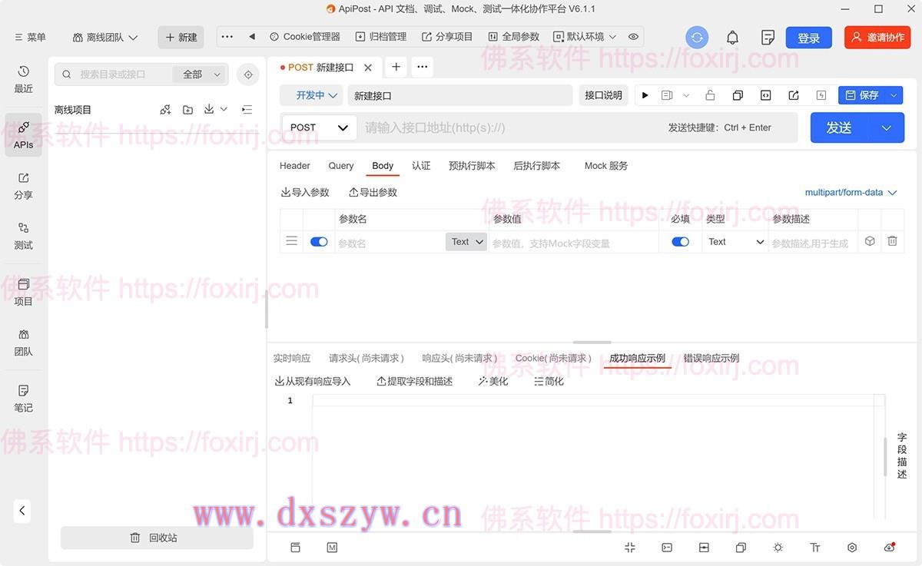Image resolution: width=922 pixels, height=566 pixels.
Task: Open the parameter name Text type dropdown
Action: click(x=466, y=242)
